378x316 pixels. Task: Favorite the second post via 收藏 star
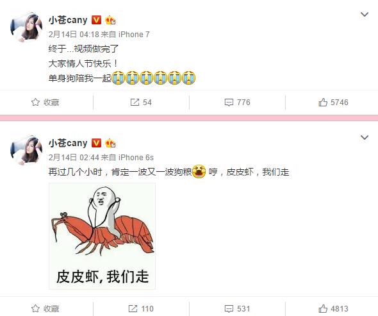(x=45, y=308)
